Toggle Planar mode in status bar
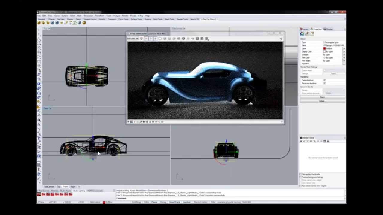Viewport: 383px width, 215px height. 154,202
